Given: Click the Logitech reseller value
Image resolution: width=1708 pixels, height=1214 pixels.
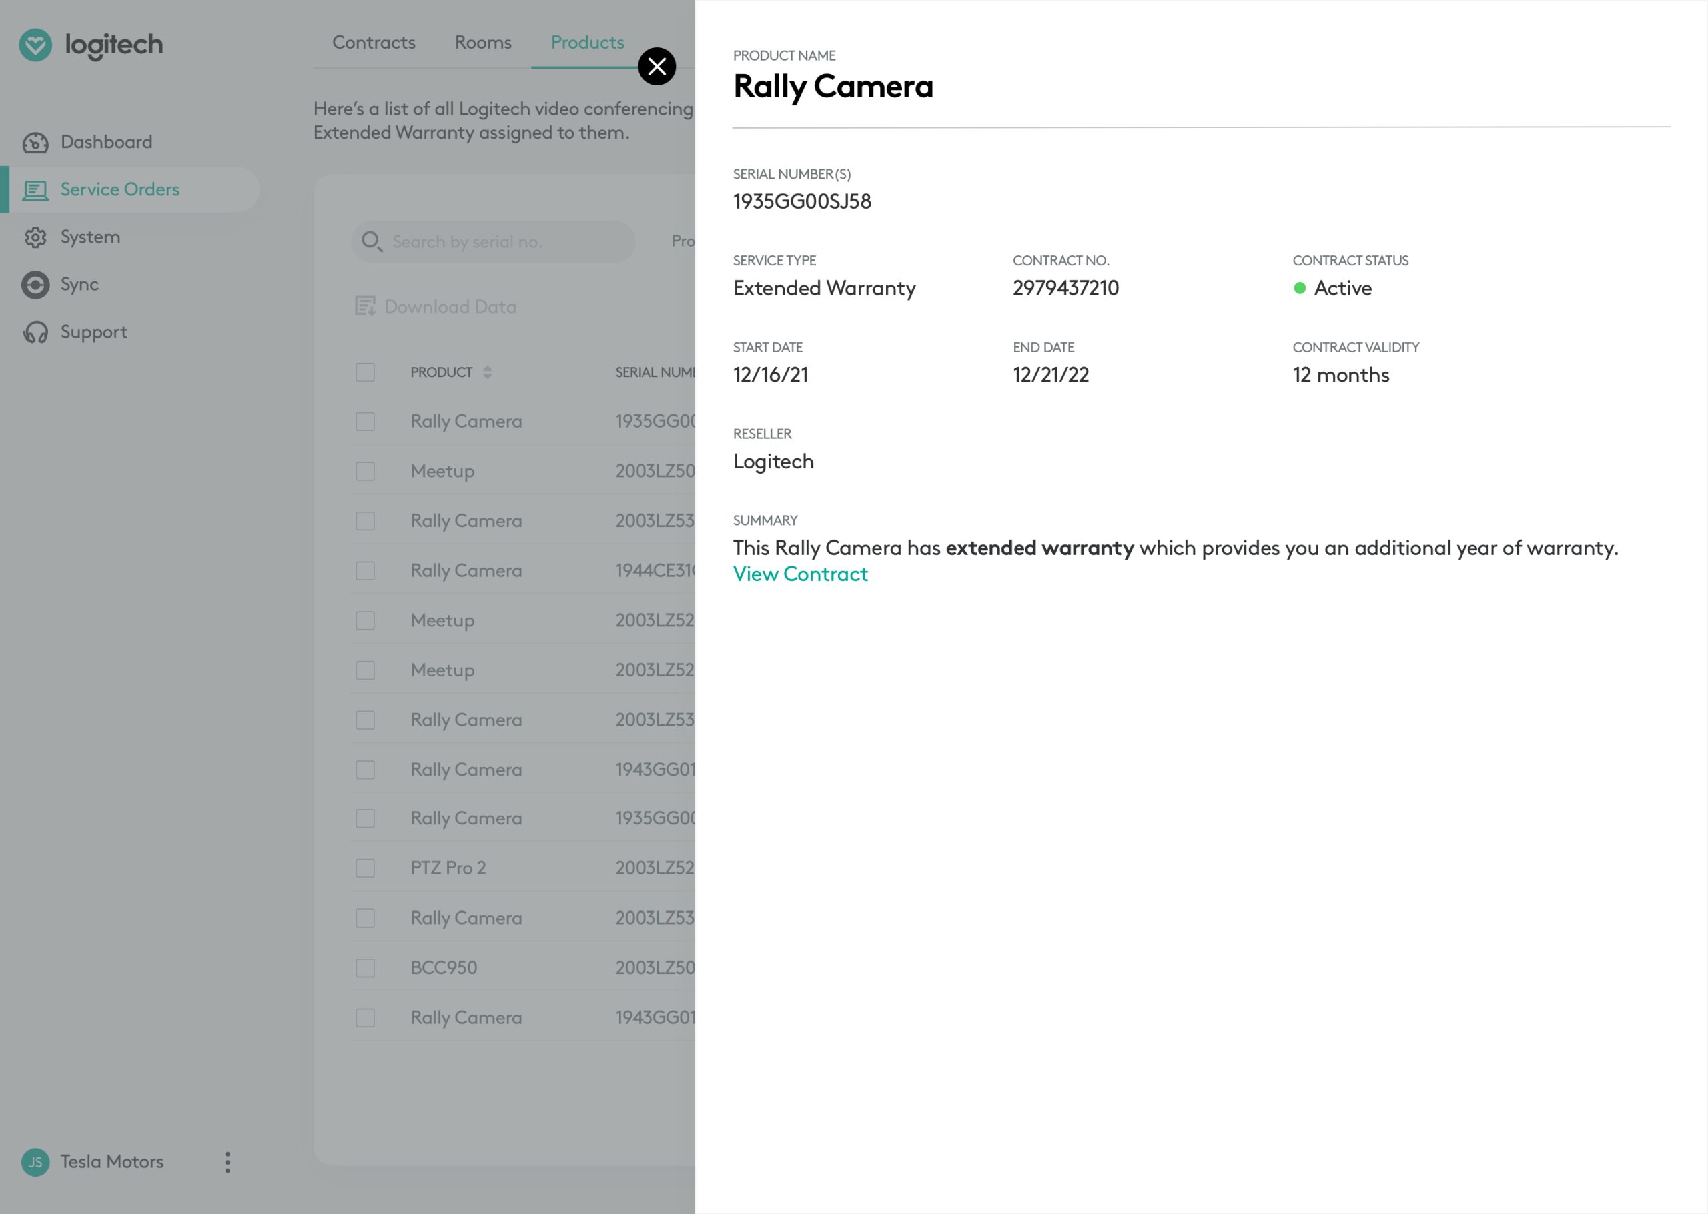Looking at the screenshot, I should pos(773,462).
